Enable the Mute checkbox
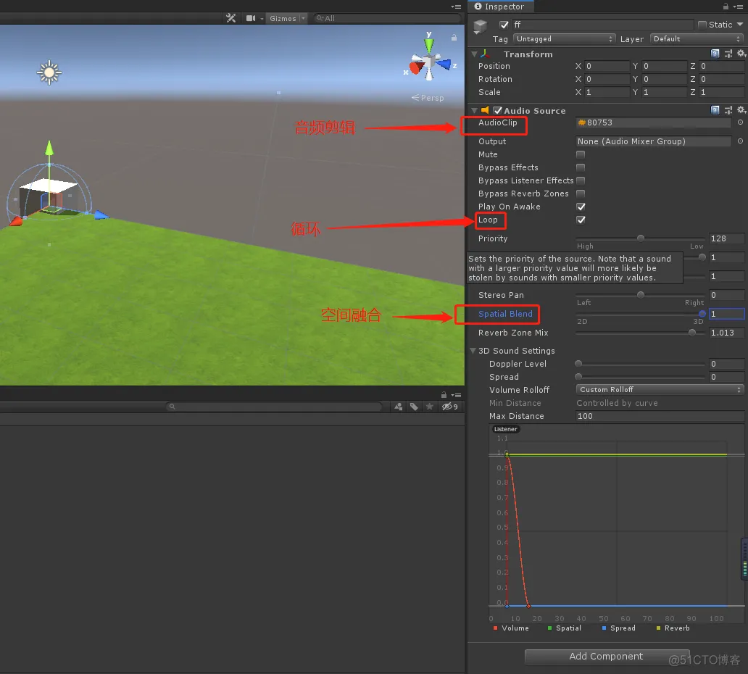The width and height of the screenshot is (748, 674). 581,154
